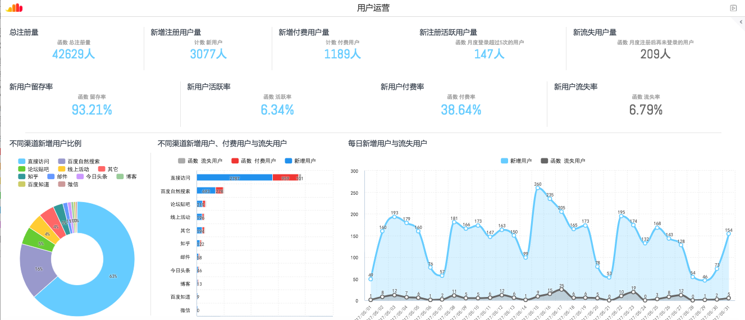745x320 pixels.
Task: Click the last data point labeled 154
Action: click(729, 234)
